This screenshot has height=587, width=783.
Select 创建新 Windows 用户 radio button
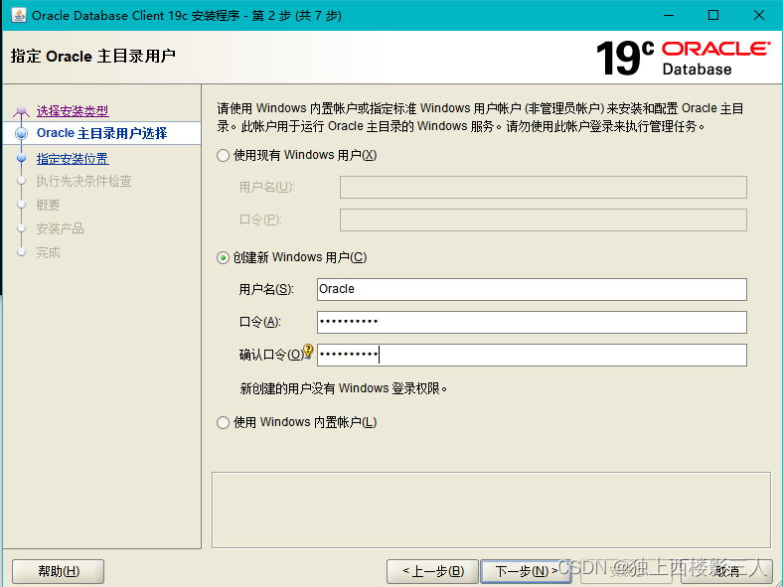pos(223,258)
